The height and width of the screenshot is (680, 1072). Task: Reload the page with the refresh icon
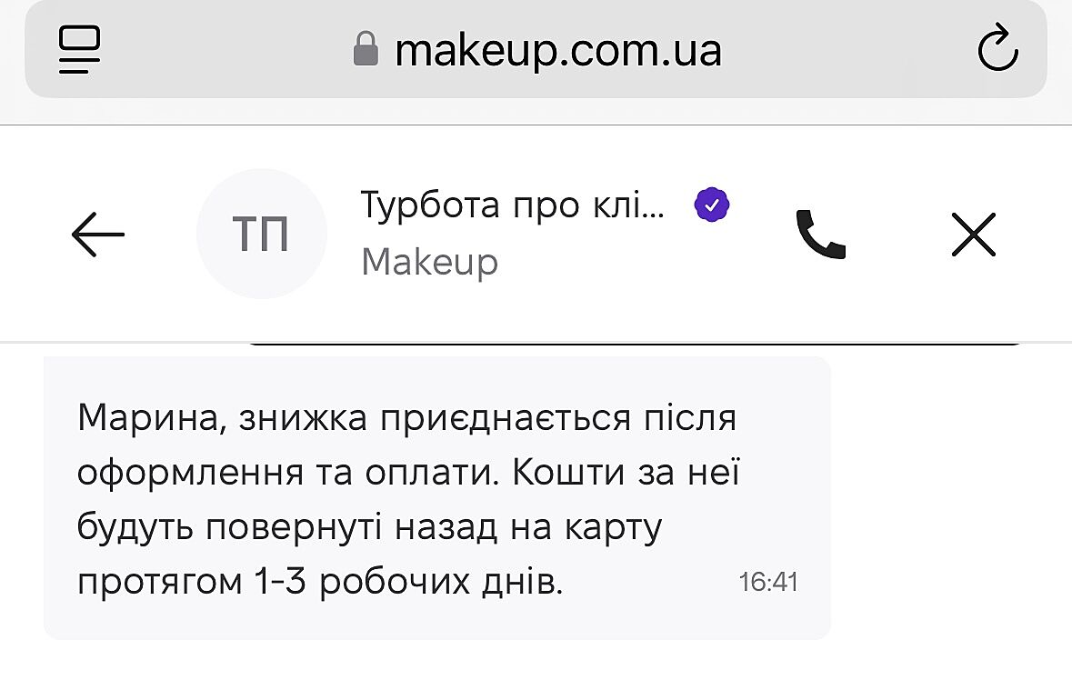click(x=997, y=50)
